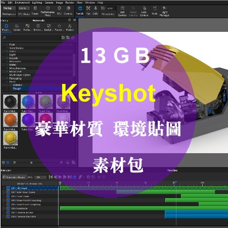Uncheck the 001 Lift Cover animation
Screen dimensions: 228x228
click(8, 188)
